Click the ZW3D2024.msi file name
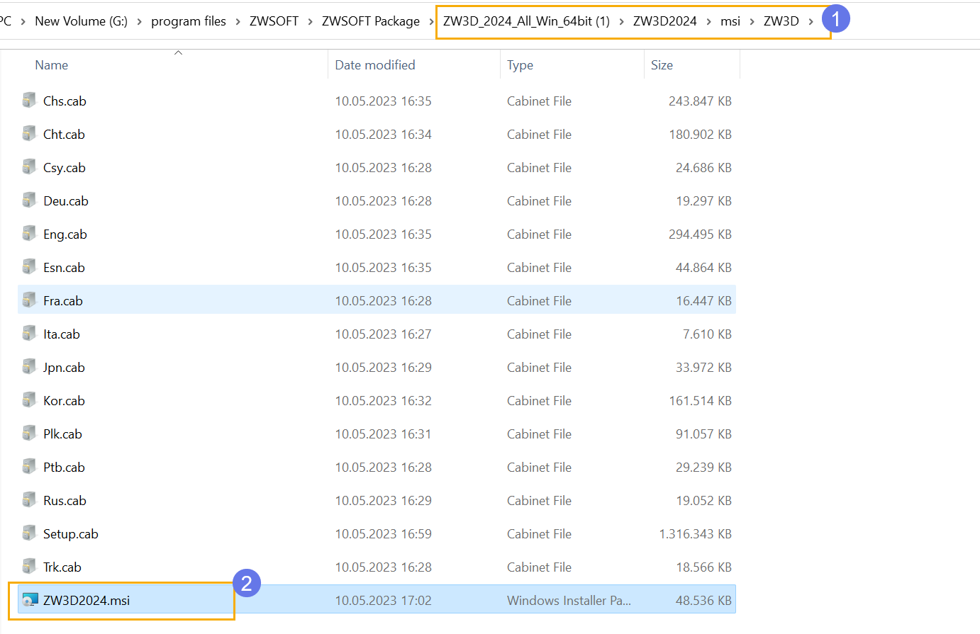 click(87, 600)
